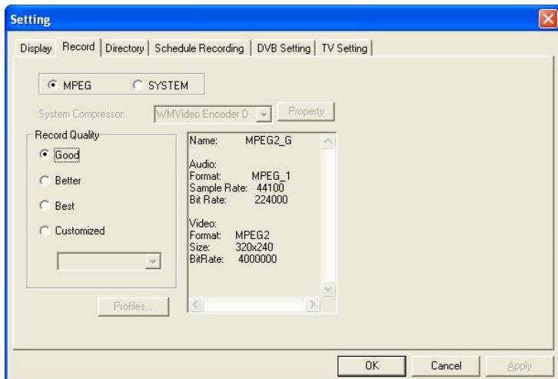Click the profile name MPEG2_G

pos(268,141)
